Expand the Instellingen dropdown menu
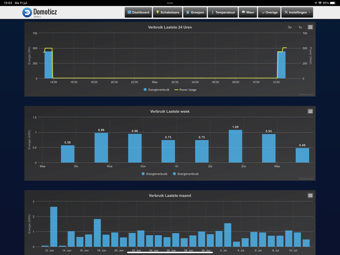The image size is (340, 255). point(297,12)
